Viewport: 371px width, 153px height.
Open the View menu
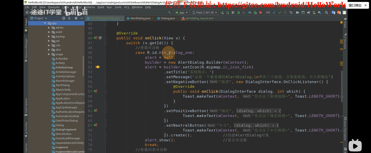(x=42, y=7)
